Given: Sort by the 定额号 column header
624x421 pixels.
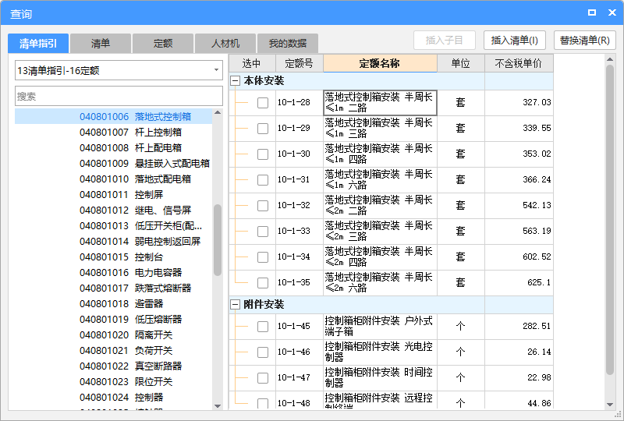Looking at the screenshot, I should tap(300, 63).
